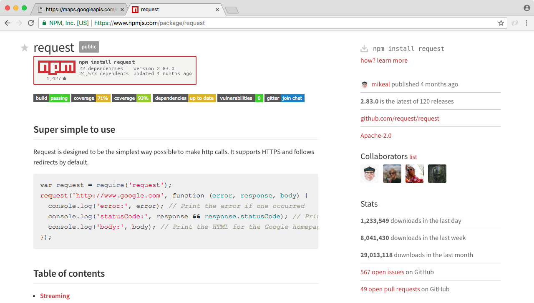Reload the npmjs page
Image resolution: width=534 pixels, height=303 pixels.
tap(31, 23)
